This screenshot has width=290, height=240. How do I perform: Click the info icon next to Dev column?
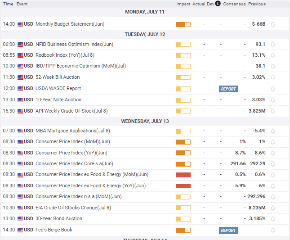(218, 4)
